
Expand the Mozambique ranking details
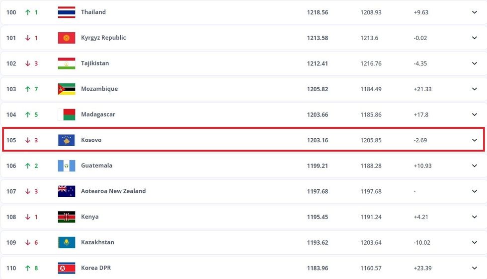(x=474, y=89)
